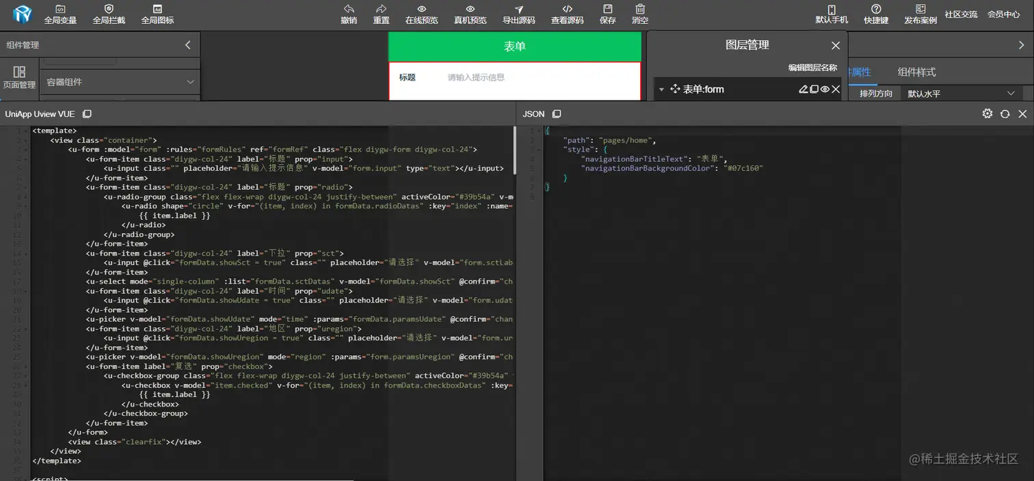This screenshot has height=481, width=1034.
Task: Click the 表单:form layer name
Action: tap(703, 90)
